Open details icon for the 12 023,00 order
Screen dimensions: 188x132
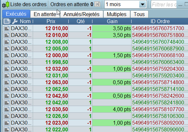coord(6,123)
